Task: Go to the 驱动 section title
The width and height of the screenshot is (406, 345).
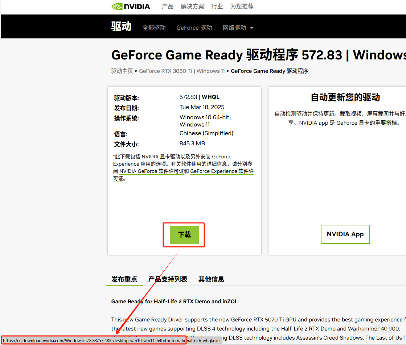Action: [x=122, y=26]
